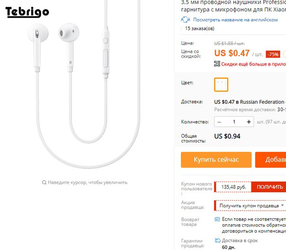Click the Tebrigo brand logo
Screen dimensions: 286x250
[27, 12]
